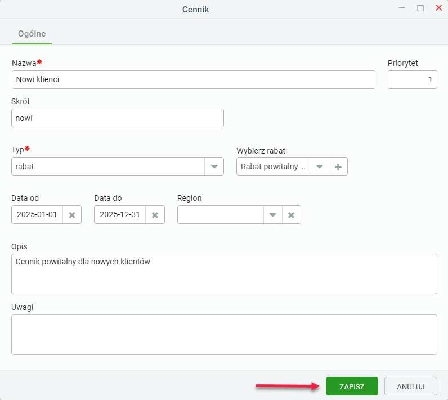This screenshot has width=448, height=400.
Task: Click the Region field label
Action: pyautogui.click(x=190, y=198)
